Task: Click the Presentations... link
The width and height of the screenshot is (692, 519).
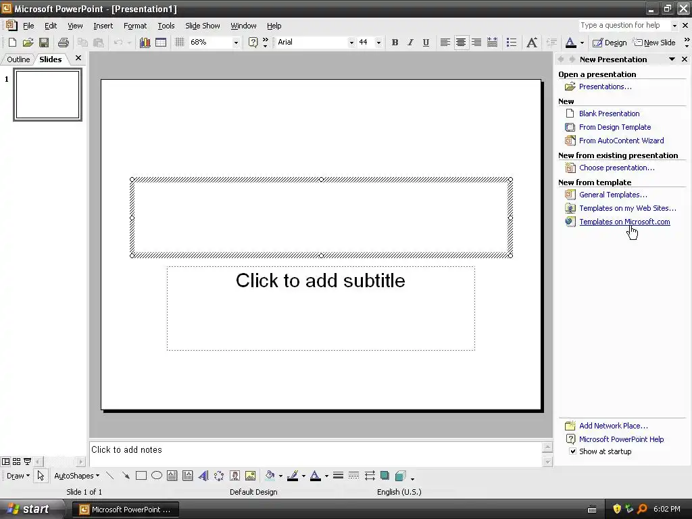Action: (605, 86)
